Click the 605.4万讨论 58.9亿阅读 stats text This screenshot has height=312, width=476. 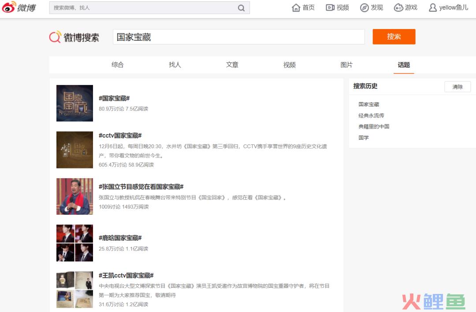coord(126,165)
